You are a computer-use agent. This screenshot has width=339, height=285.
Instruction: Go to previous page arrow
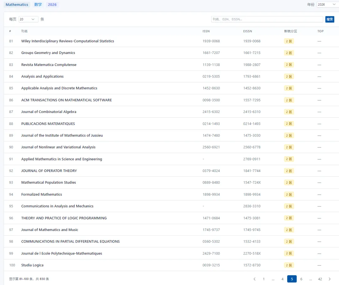[x=255, y=279]
